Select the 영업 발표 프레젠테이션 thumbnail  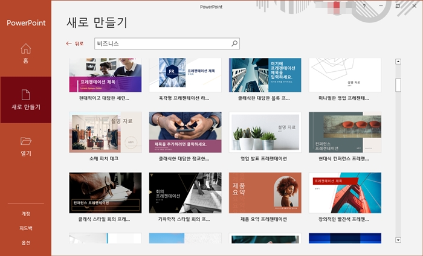pyautogui.click(x=265, y=132)
